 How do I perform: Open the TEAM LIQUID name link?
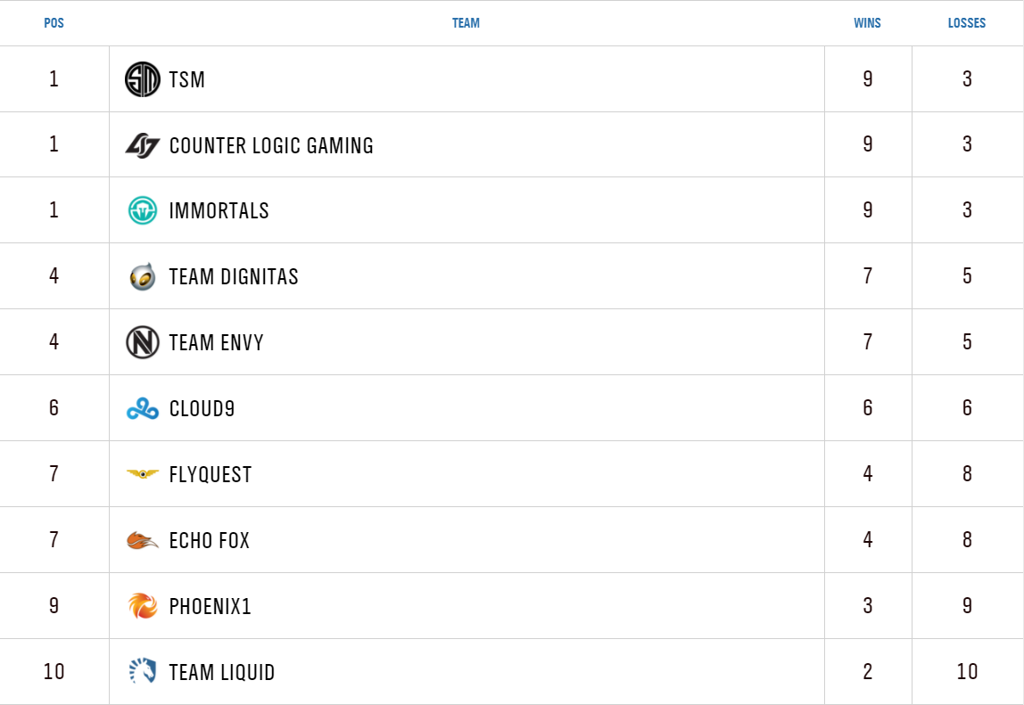[x=222, y=672]
